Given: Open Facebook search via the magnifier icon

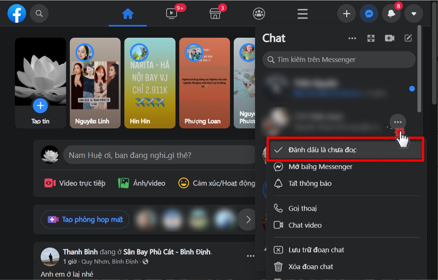Looking at the screenshot, I should (39, 13).
